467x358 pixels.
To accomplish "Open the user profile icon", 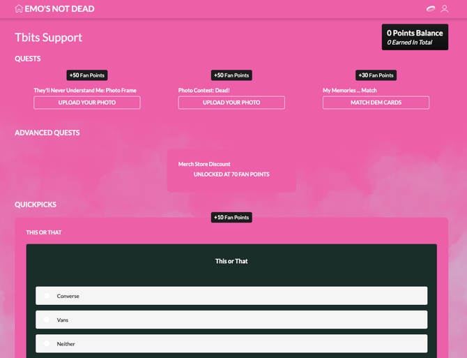I will 445,9.
